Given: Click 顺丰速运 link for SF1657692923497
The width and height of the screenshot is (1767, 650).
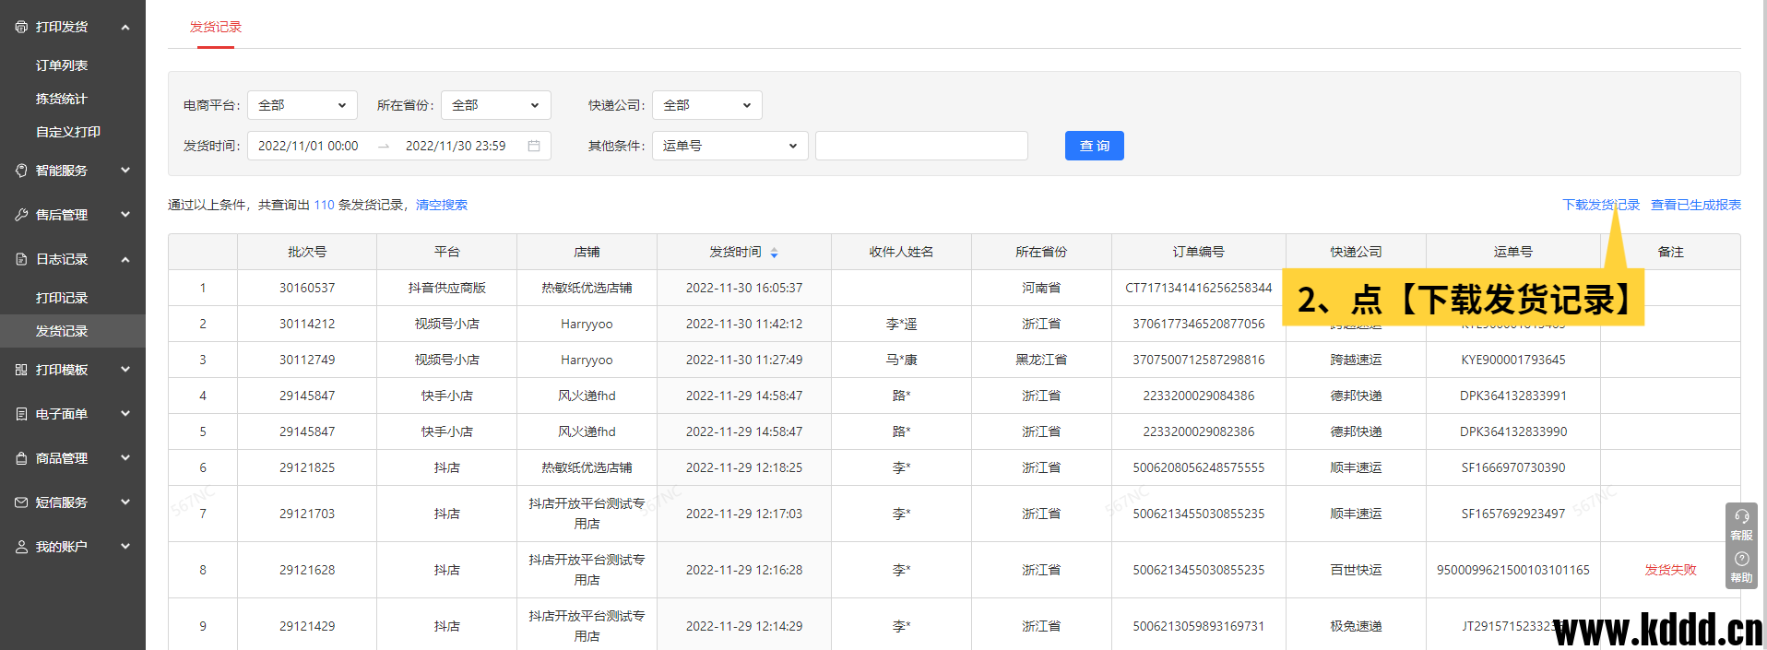Looking at the screenshot, I should point(1356,514).
